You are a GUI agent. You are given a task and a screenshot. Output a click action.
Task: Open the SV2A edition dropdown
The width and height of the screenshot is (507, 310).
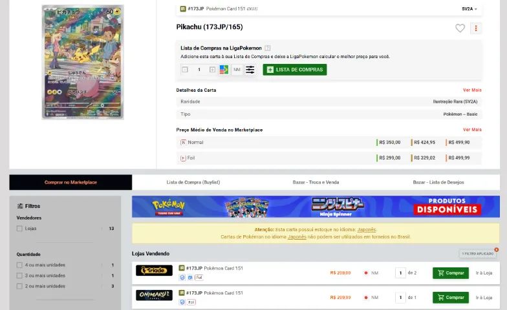[x=469, y=9]
